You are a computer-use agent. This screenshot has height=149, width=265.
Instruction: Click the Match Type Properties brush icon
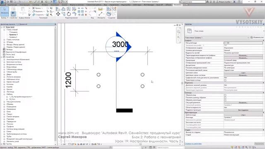[x=29, y=15]
